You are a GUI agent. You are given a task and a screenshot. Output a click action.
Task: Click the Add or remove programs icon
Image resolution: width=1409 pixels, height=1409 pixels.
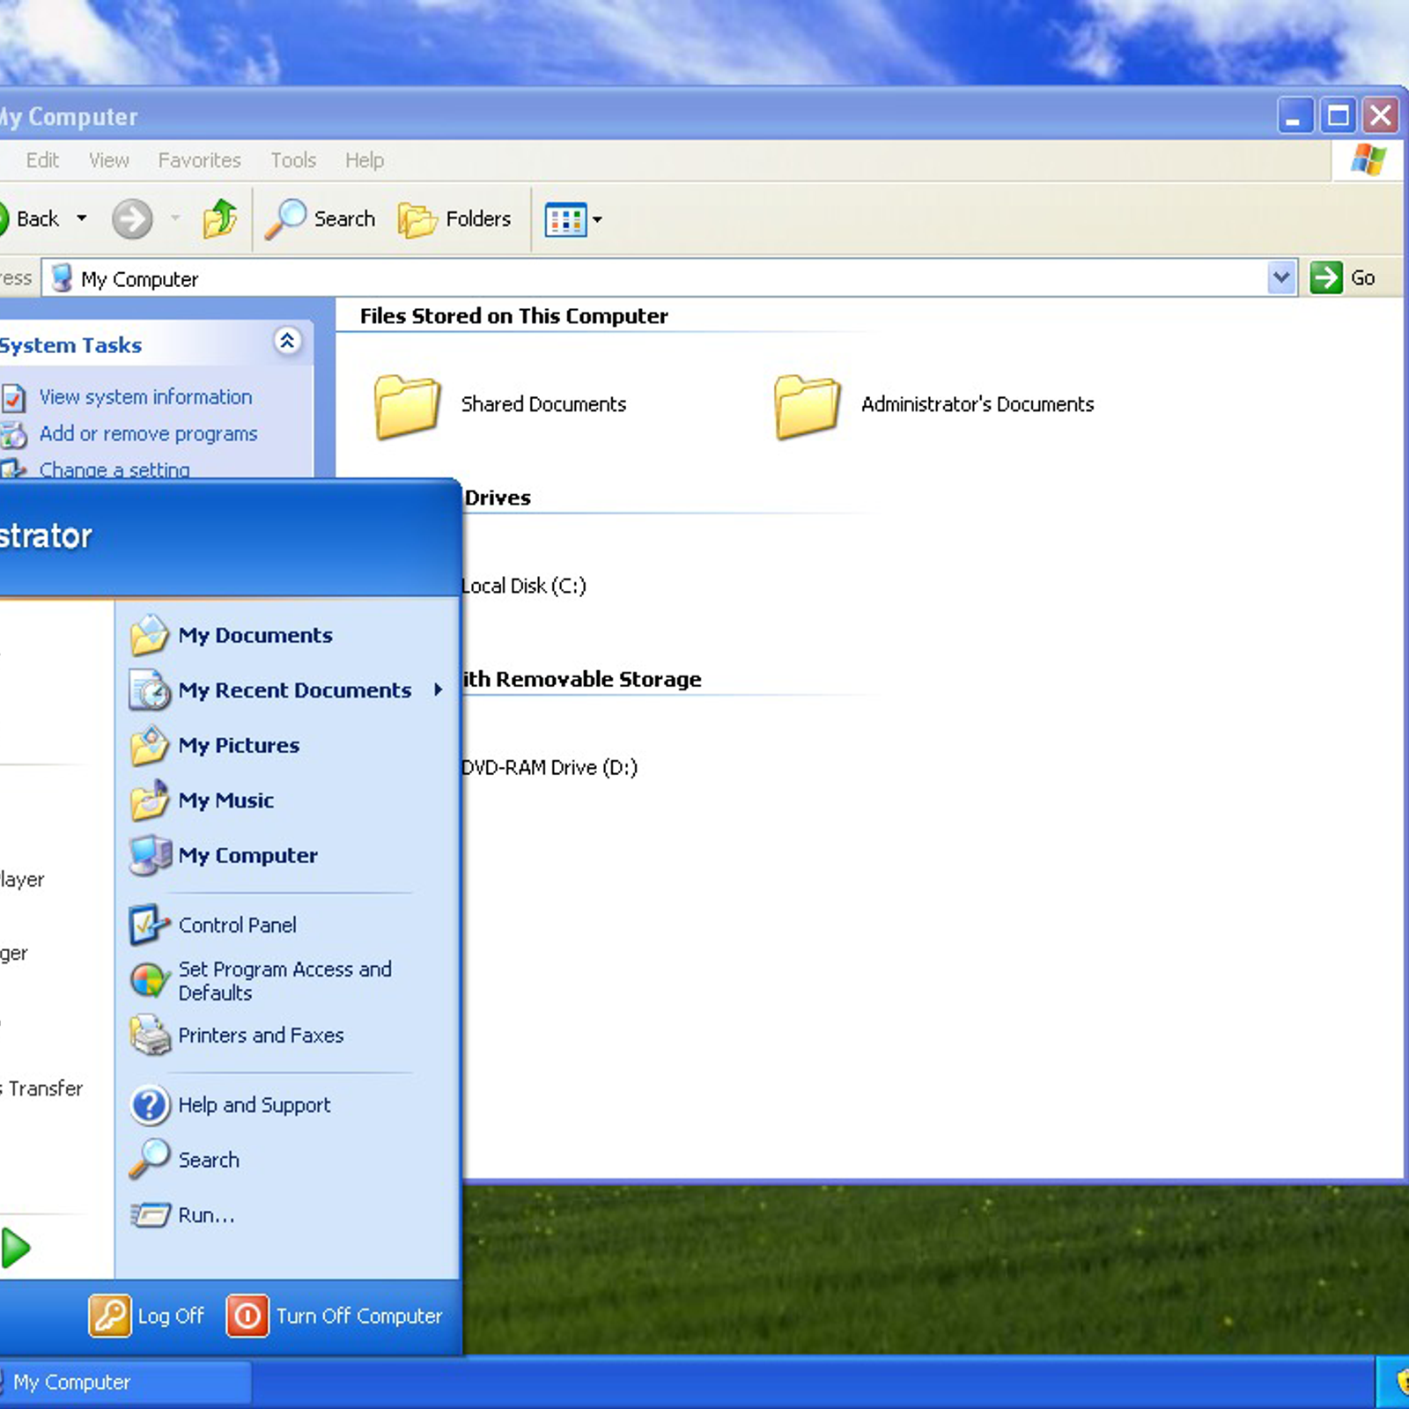[13, 434]
